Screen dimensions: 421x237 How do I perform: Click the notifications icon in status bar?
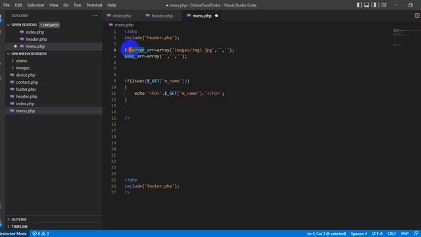416,234
